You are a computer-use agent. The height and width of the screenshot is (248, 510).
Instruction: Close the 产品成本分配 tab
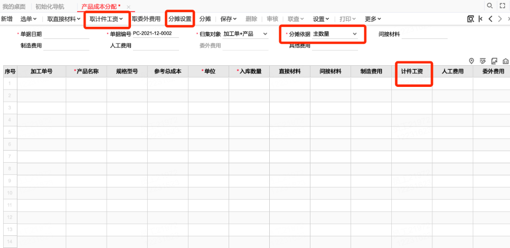coord(128,6)
